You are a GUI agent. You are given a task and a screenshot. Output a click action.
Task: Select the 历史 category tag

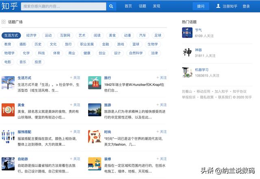38,44
